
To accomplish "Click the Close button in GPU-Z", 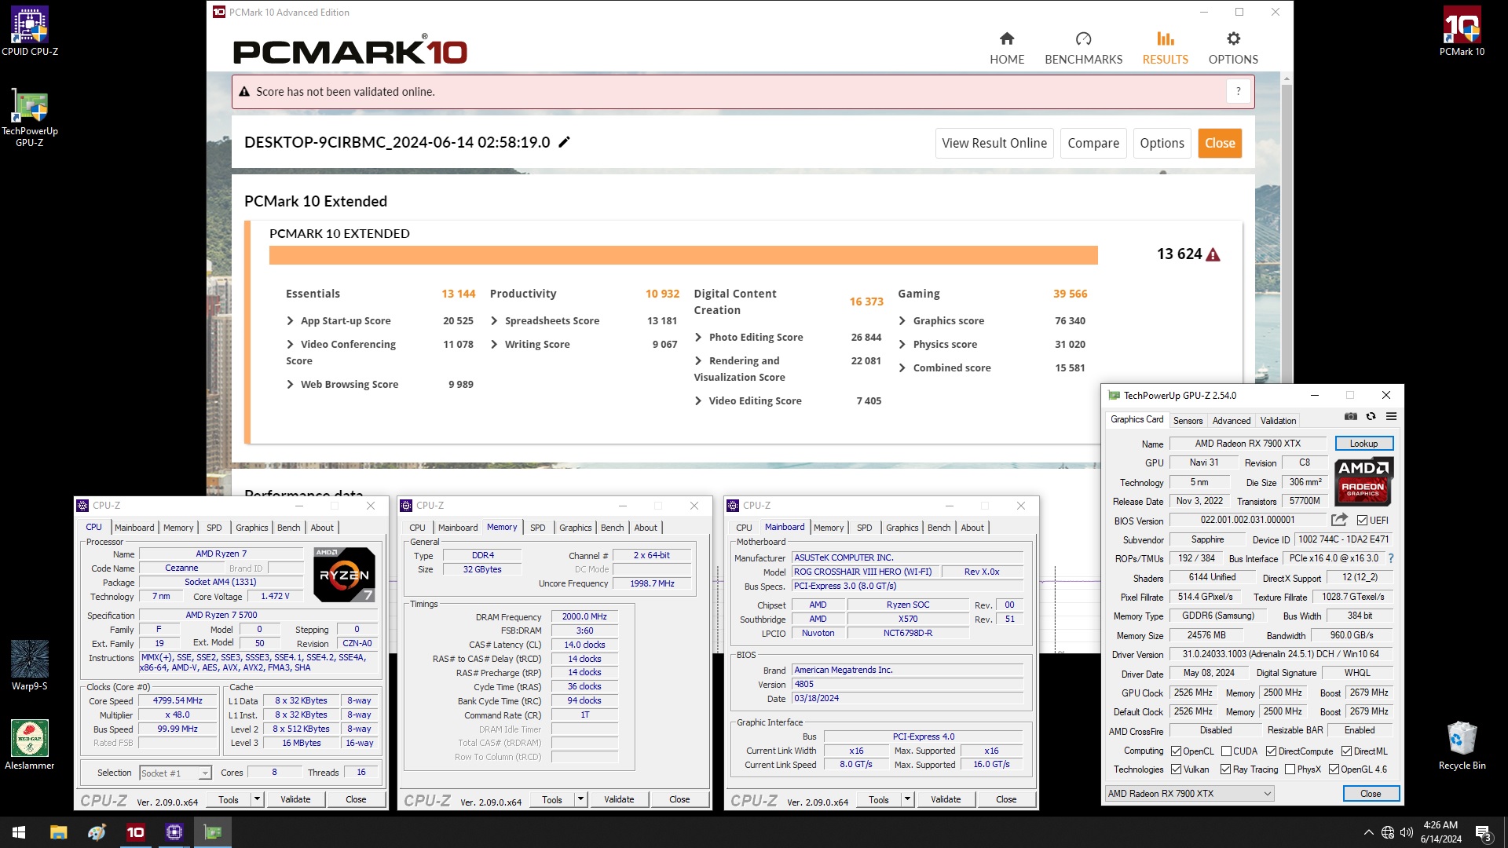I will (x=1371, y=794).
